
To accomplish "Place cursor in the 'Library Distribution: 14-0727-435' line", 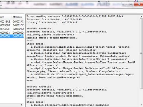I will [52, 23].
